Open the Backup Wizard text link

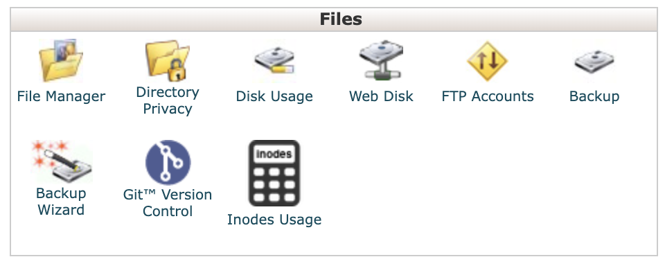point(61,201)
